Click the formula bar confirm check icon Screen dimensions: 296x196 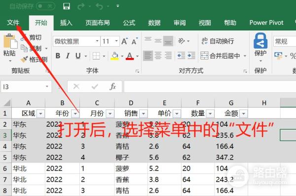(x=95, y=86)
